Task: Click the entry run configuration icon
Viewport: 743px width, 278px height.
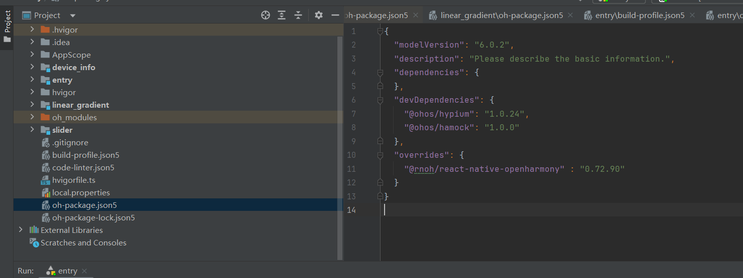Action: 51,271
